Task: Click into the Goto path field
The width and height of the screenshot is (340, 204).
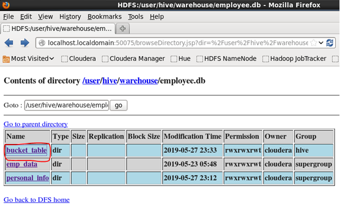Action: 66,105
